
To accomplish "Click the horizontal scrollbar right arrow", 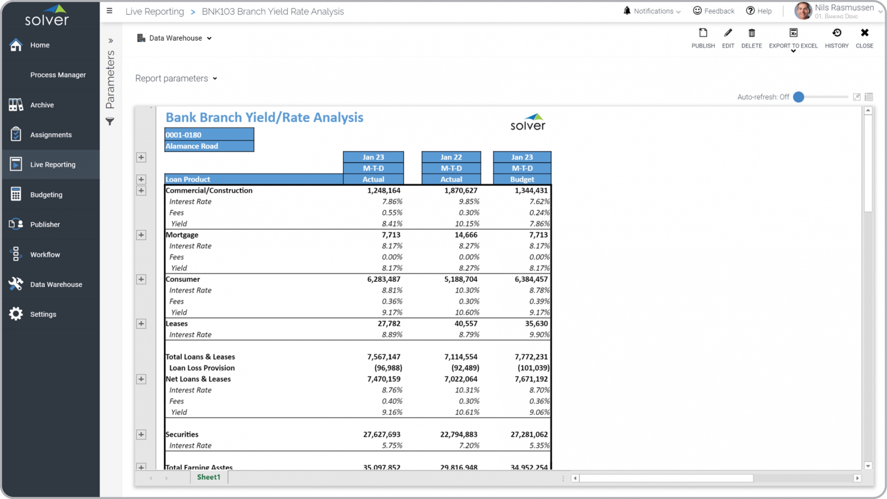I will (857, 478).
